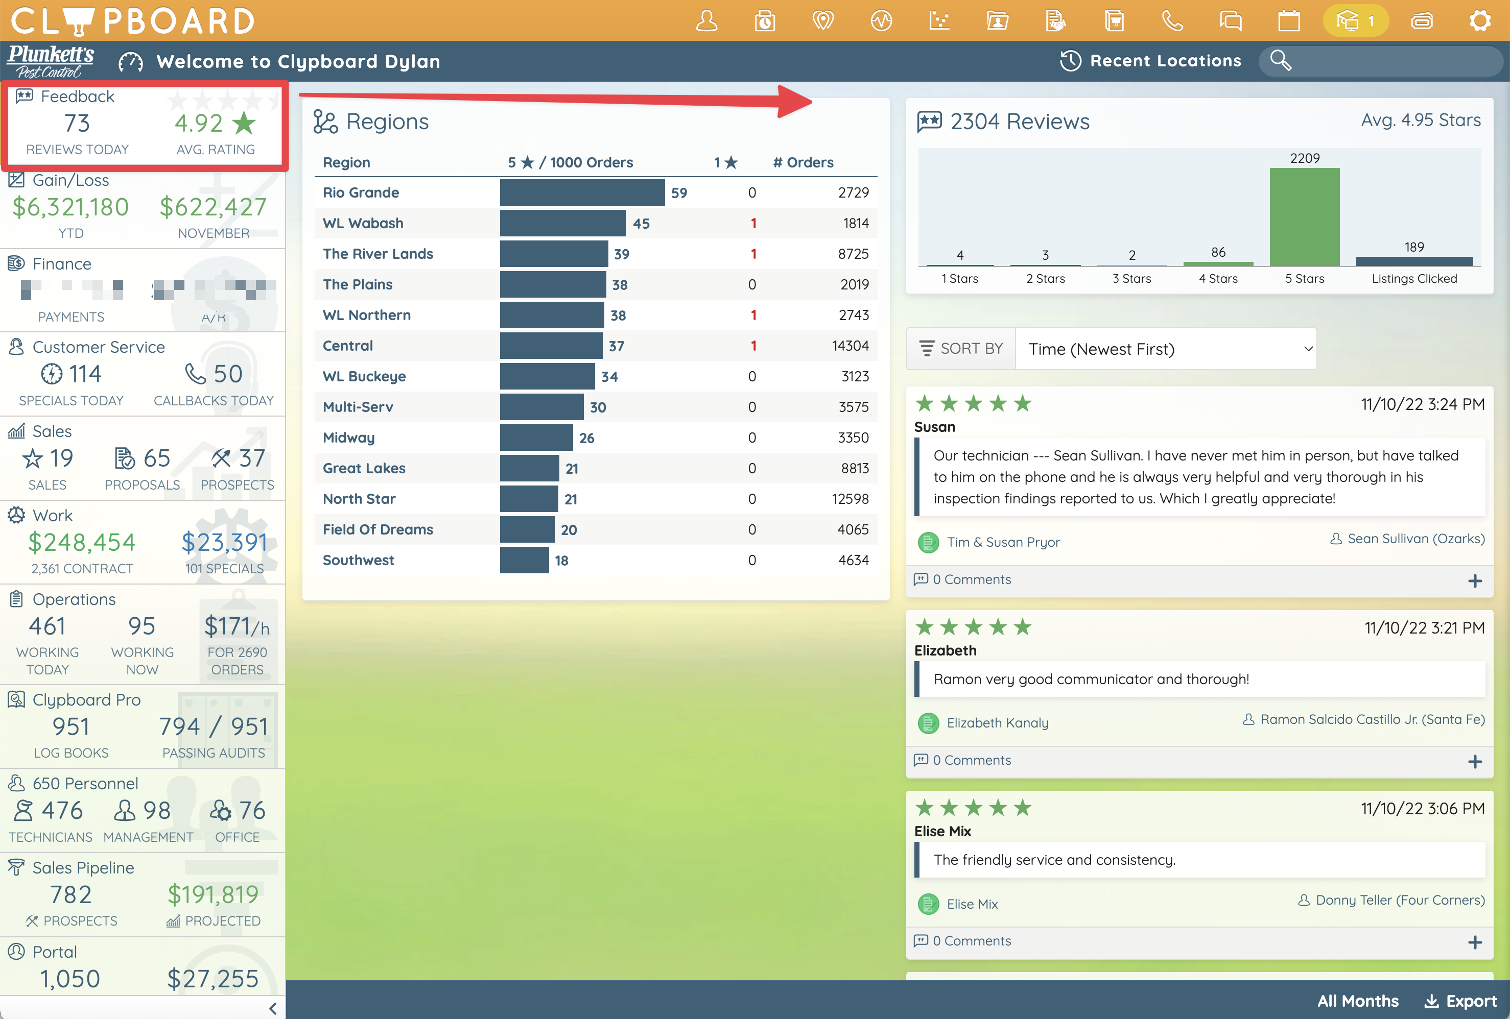The width and height of the screenshot is (1510, 1019).
Task: Click the Plunkett's Pest Control logo
Action: (x=51, y=61)
